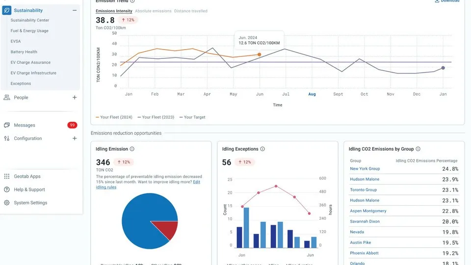Click the 24.8% value for New York Group
471x265 pixels.
pyautogui.click(x=450, y=169)
